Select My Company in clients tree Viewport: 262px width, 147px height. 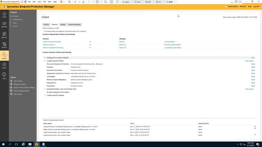[x=15, y=16]
